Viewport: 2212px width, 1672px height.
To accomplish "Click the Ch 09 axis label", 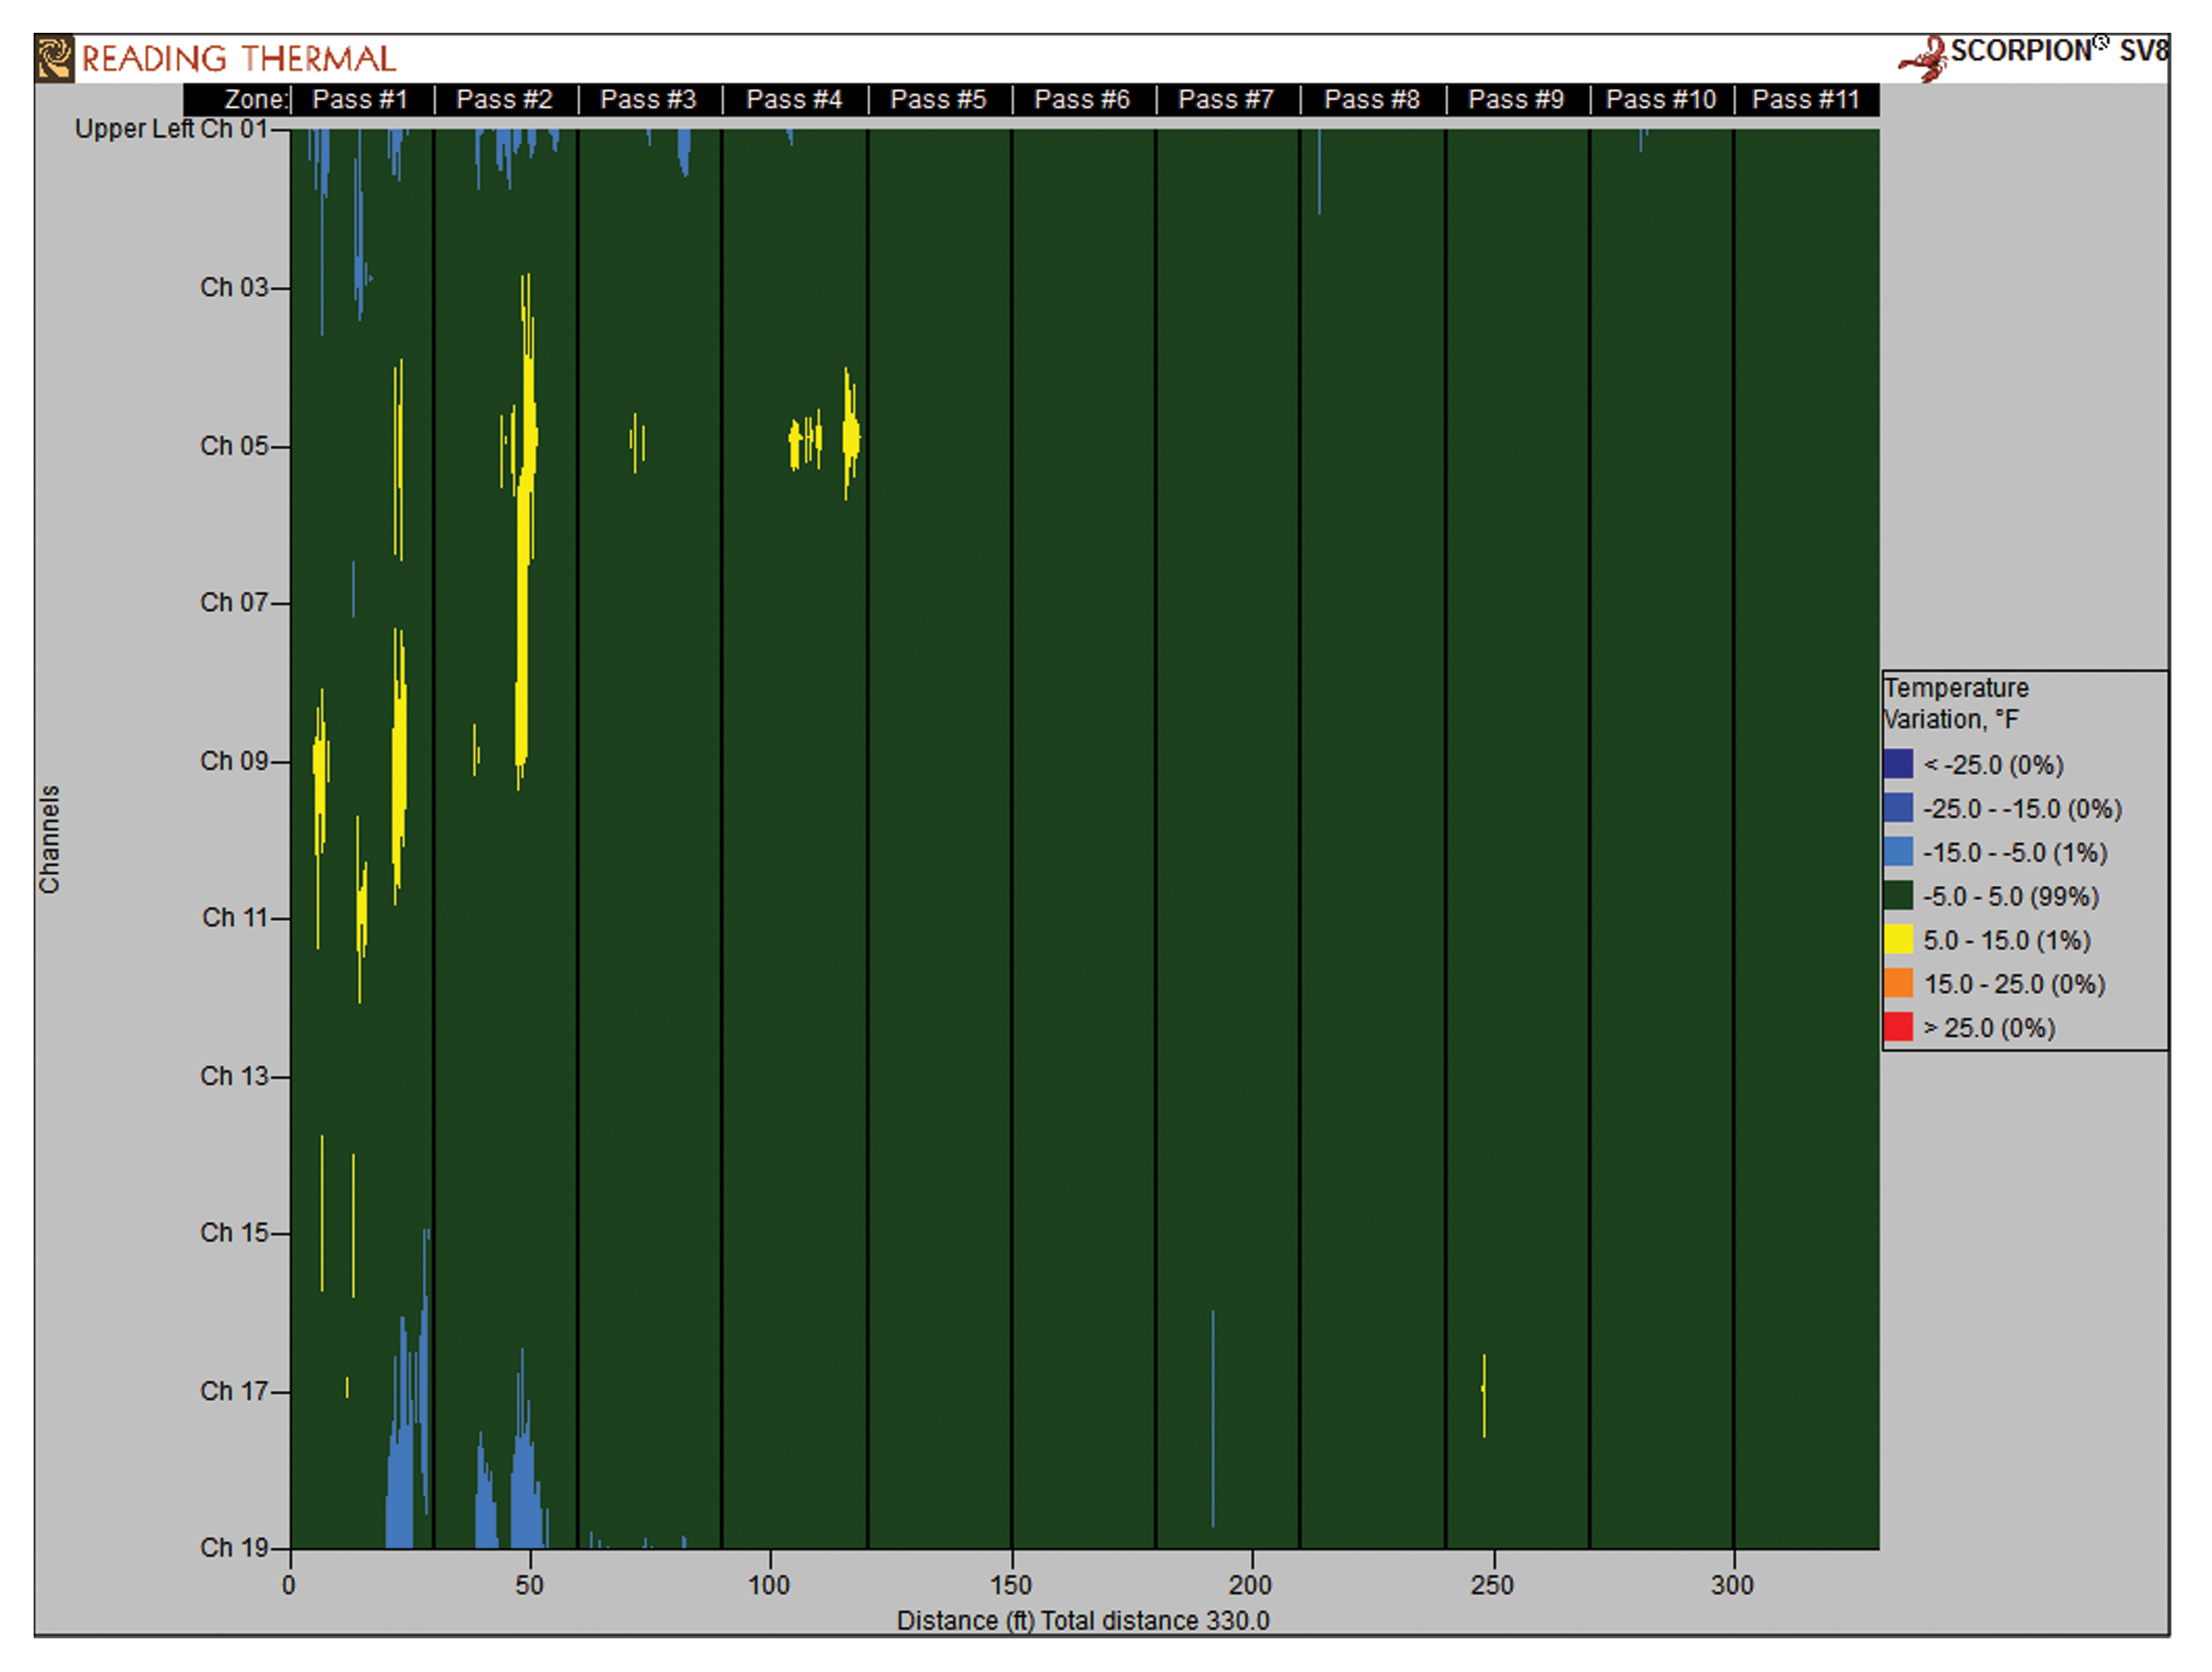I will coord(235,760).
